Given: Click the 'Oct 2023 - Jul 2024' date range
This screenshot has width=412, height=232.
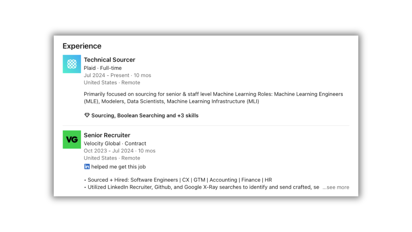Looking at the screenshot, I should click(109, 150).
